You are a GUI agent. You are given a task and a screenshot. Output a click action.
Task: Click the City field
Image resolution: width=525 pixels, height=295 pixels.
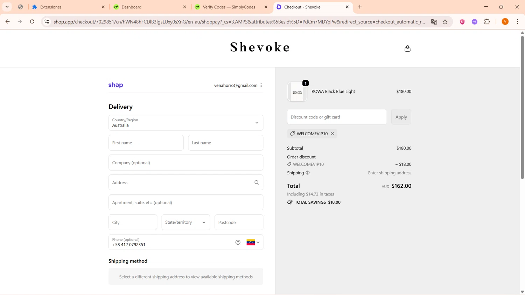[x=133, y=222]
